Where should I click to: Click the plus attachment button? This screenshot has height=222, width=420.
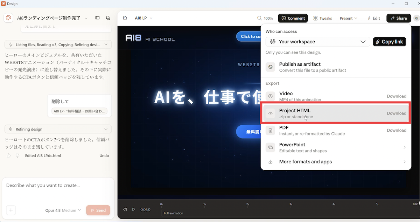coord(11,210)
